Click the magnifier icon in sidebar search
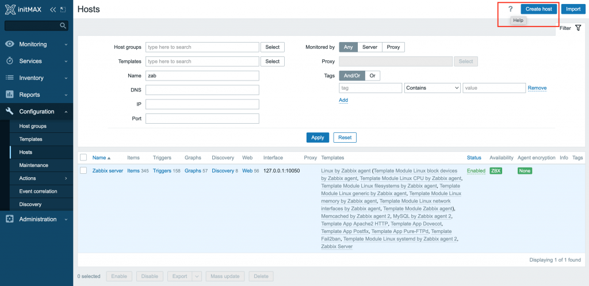Image resolution: width=589 pixels, height=286 pixels. click(63, 26)
